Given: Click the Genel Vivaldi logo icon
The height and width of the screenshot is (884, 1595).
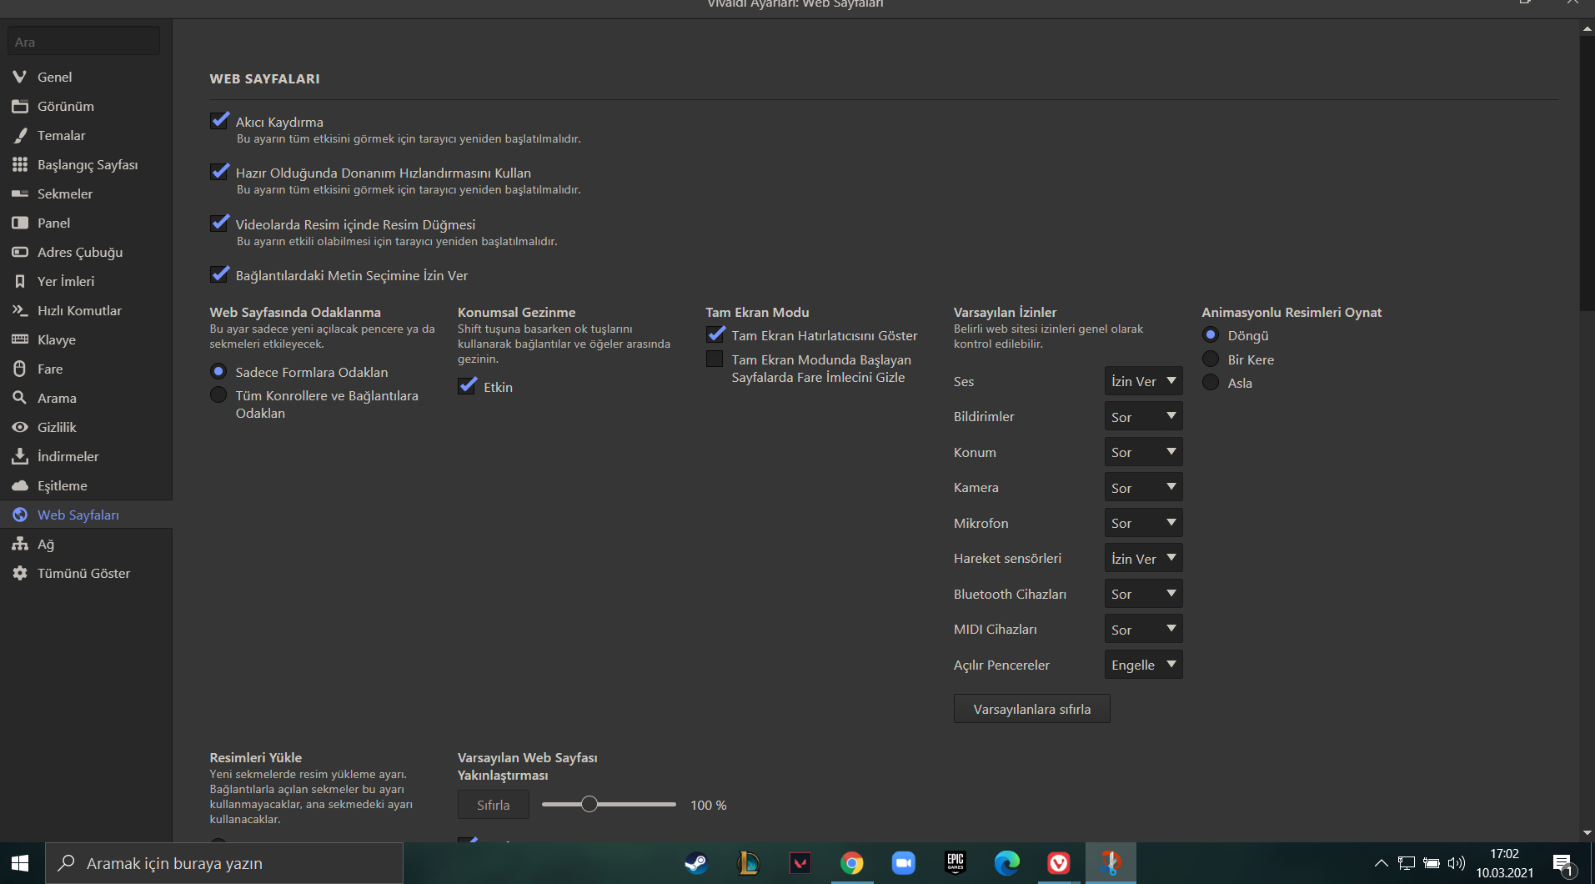Looking at the screenshot, I should coord(20,77).
